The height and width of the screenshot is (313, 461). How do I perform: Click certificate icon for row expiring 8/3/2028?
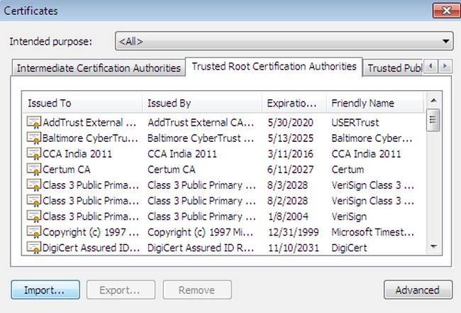34,185
